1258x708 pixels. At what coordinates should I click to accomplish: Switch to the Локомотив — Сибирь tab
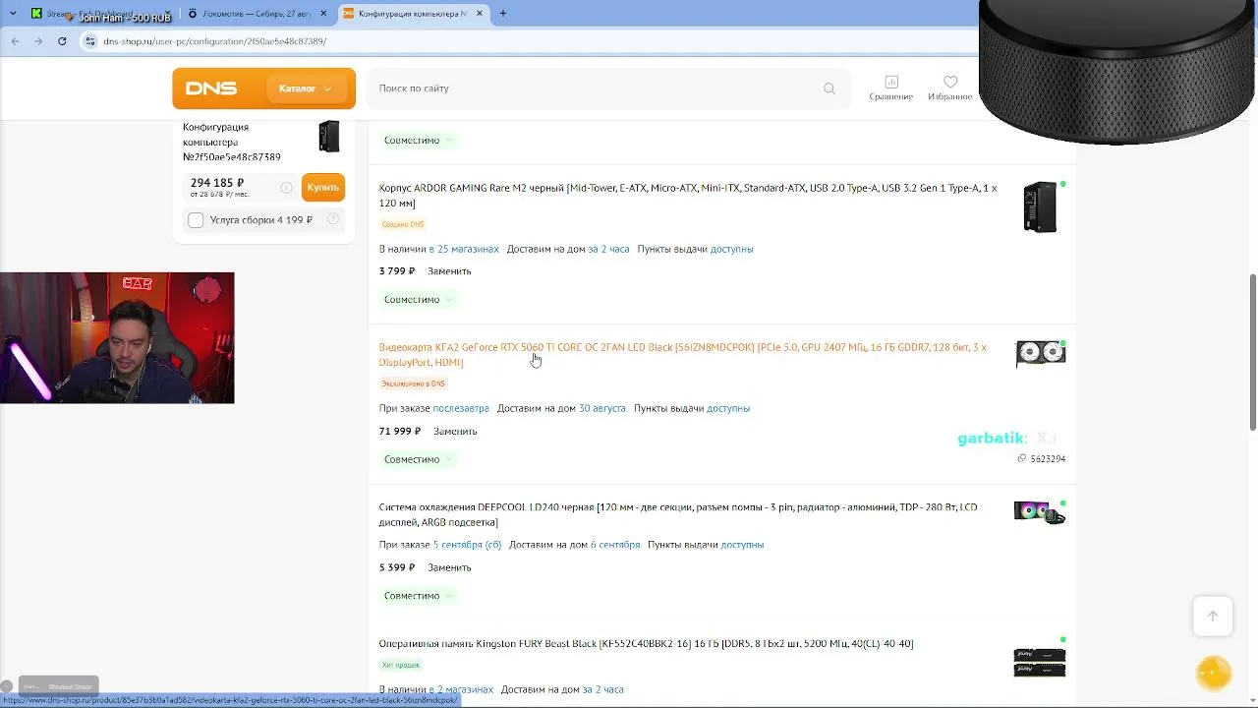click(x=257, y=14)
